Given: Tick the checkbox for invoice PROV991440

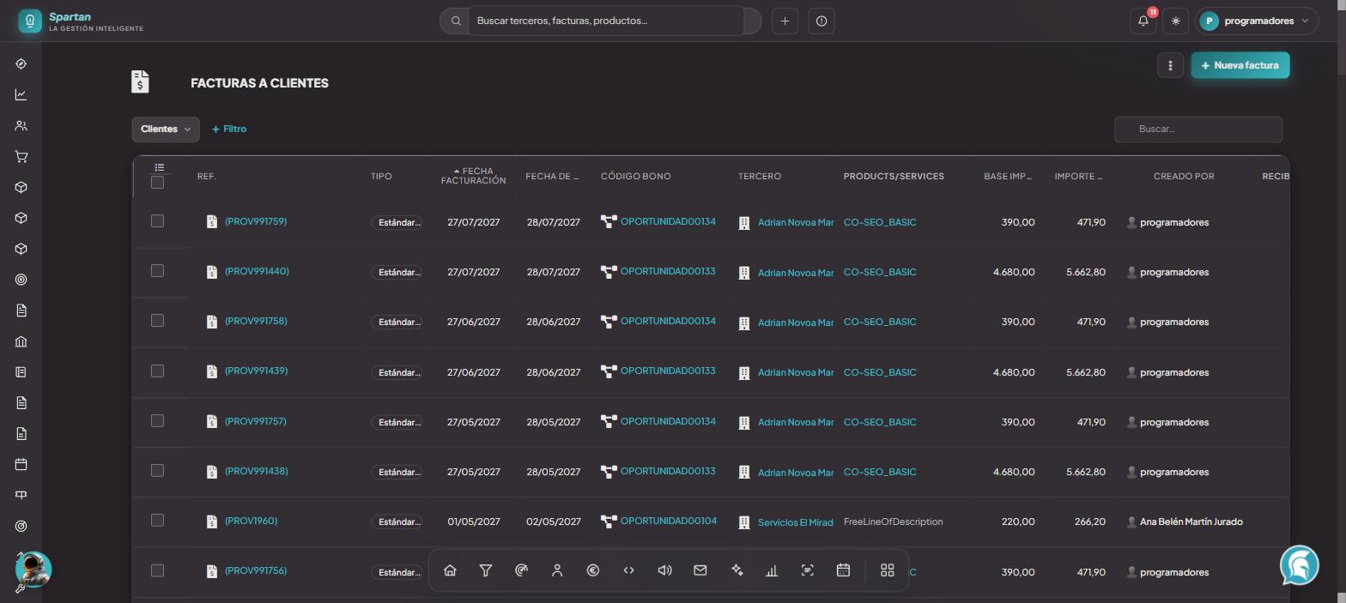Looking at the screenshot, I should (x=157, y=271).
